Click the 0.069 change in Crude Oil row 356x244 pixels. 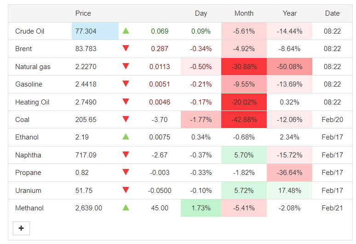160,31
